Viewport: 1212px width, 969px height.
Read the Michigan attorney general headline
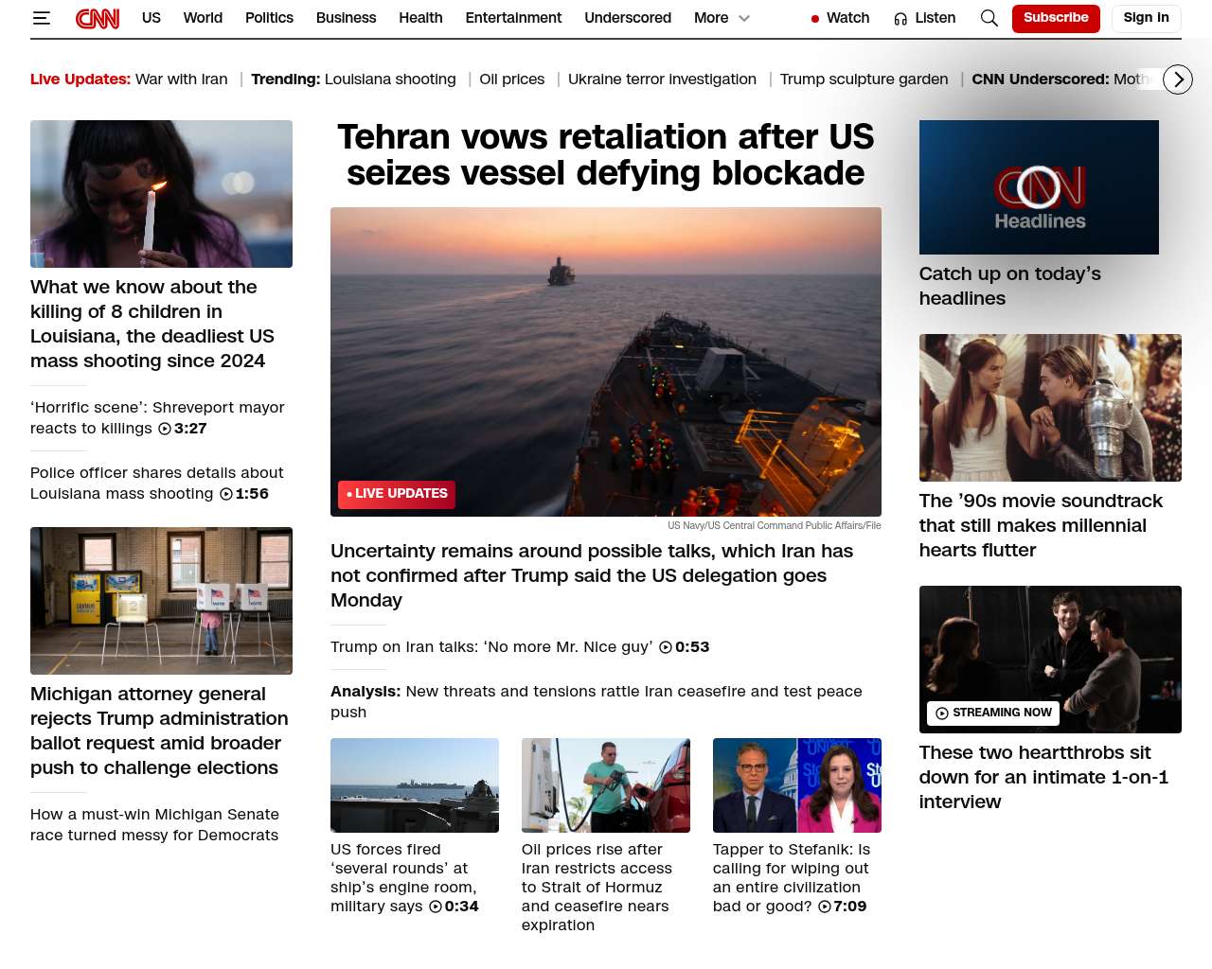[159, 731]
